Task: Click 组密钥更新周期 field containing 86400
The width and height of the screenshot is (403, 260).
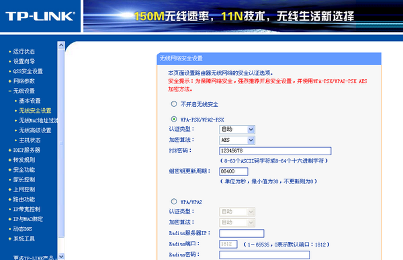Action: 234,171
